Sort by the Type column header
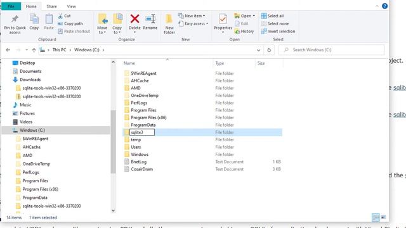This screenshot has height=228, width=406. coord(219,63)
